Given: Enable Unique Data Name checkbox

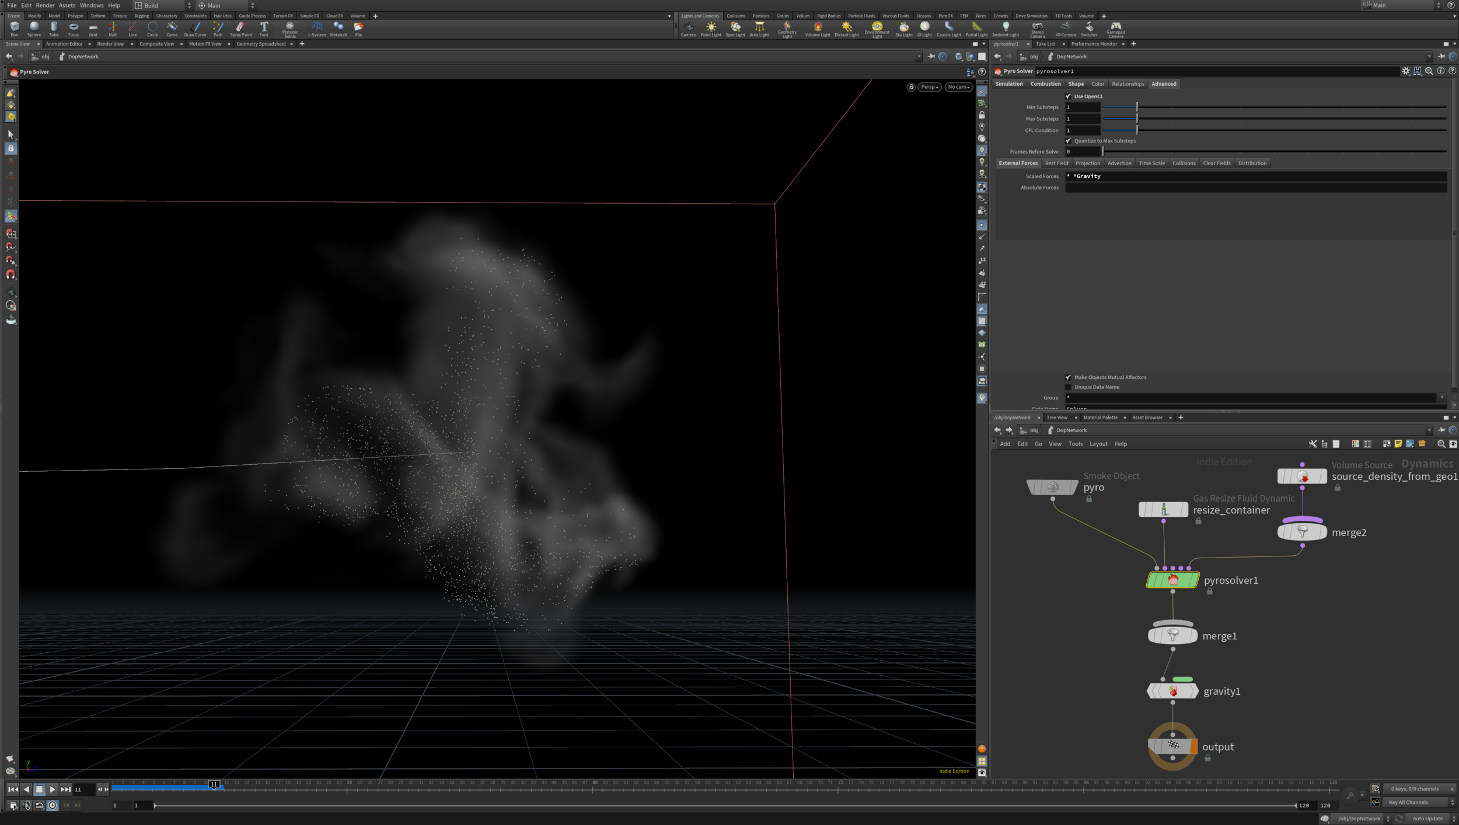Looking at the screenshot, I should 1068,387.
